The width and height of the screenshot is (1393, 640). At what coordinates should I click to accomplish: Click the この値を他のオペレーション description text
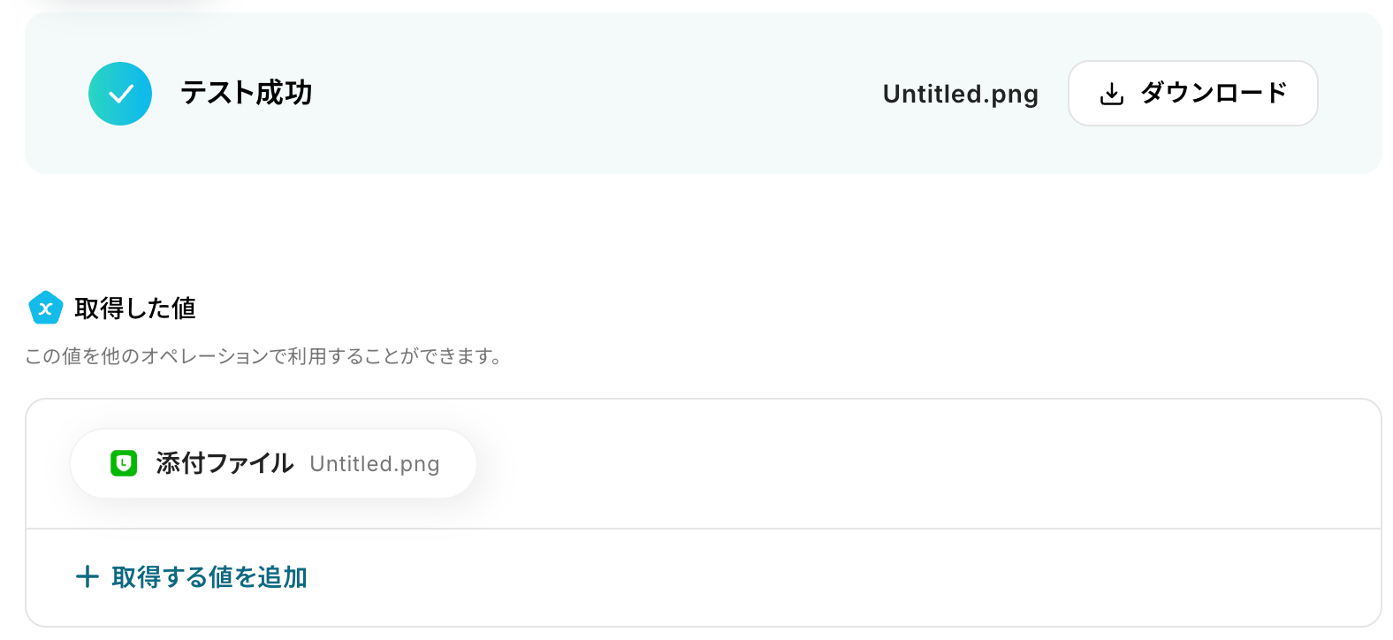pos(263,356)
